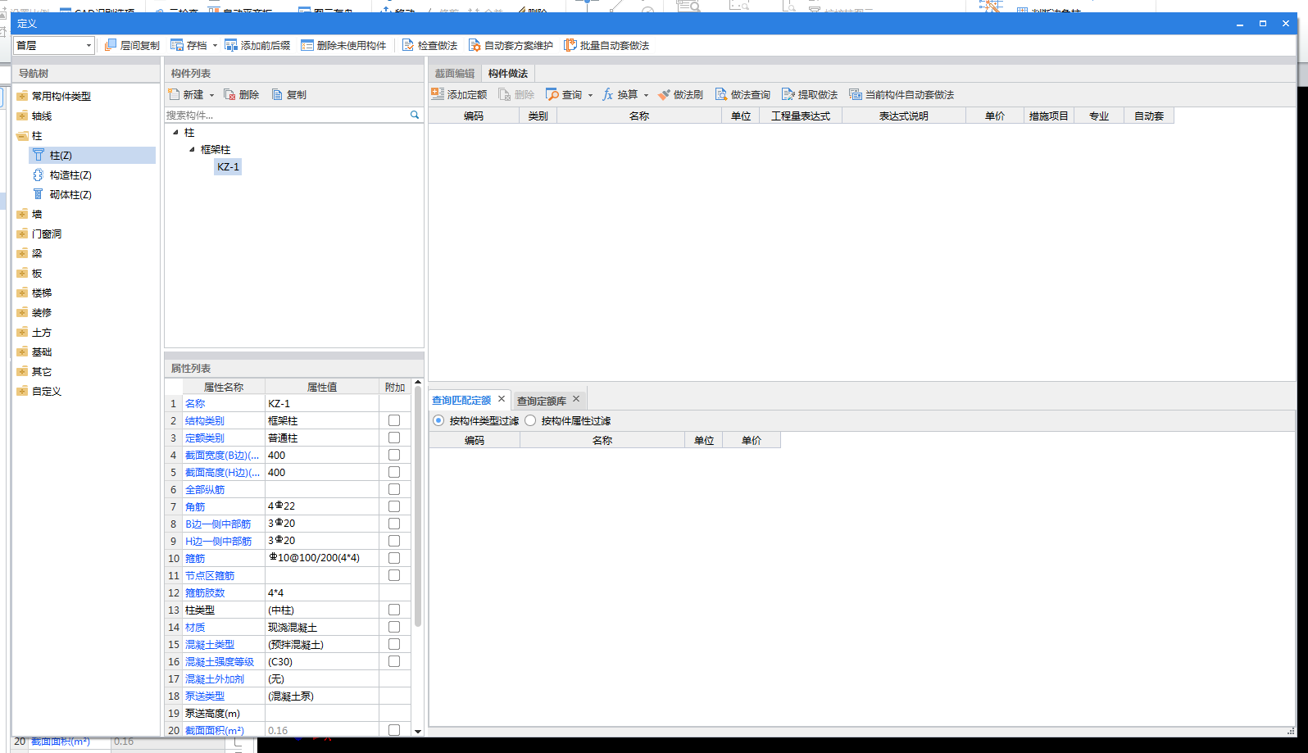Image resolution: width=1308 pixels, height=753 pixels.
Task: Check 附加 box for 箍筋 row
Action: pos(394,558)
